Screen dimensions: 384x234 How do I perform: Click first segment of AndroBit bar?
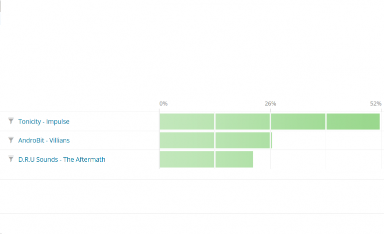tap(187, 140)
